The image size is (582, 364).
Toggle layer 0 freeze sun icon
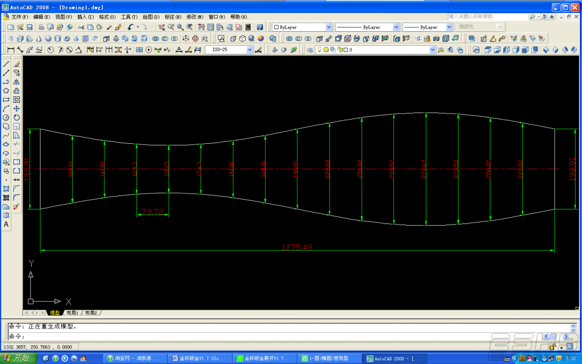(x=326, y=50)
